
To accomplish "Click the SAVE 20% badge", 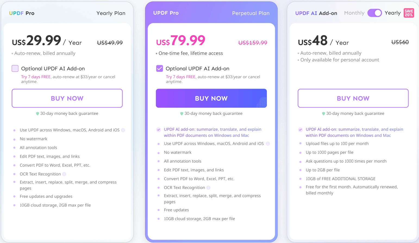I will coord(409,13).
